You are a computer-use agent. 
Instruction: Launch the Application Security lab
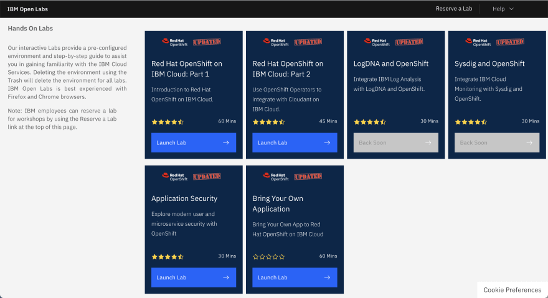(x=194, y=277)
